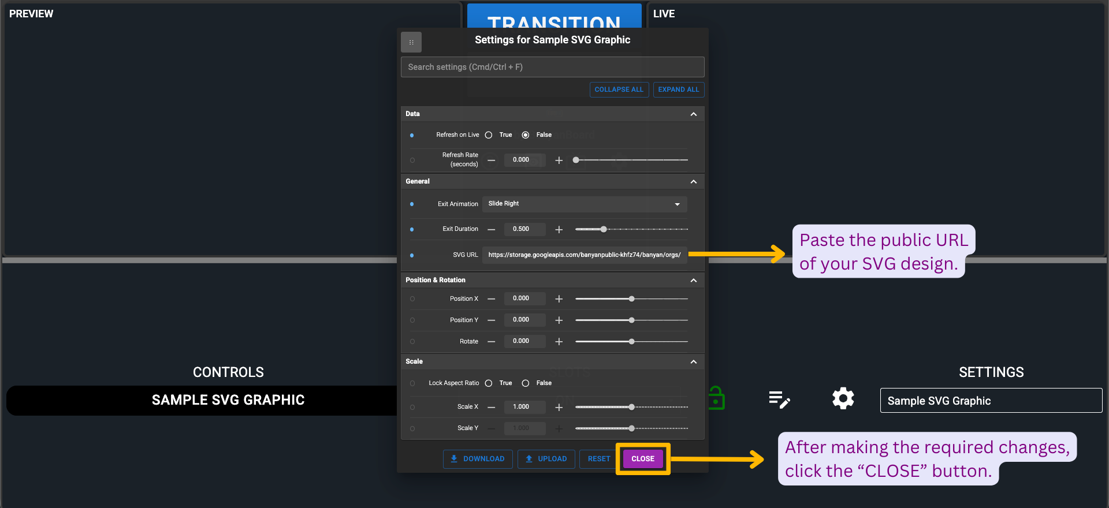Viewport: 1109px width, 508px height.
Task: Open the Exit Animation dropdown
Action: 584,204
